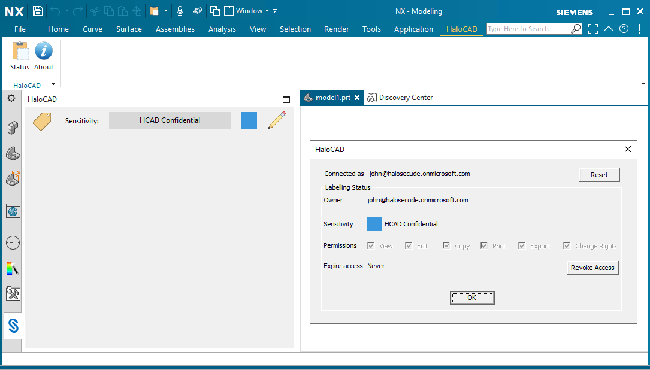Open the Assemblies ribbon tab
The width and height of the screenshot is (650, 370).
[x=175, y=29]
